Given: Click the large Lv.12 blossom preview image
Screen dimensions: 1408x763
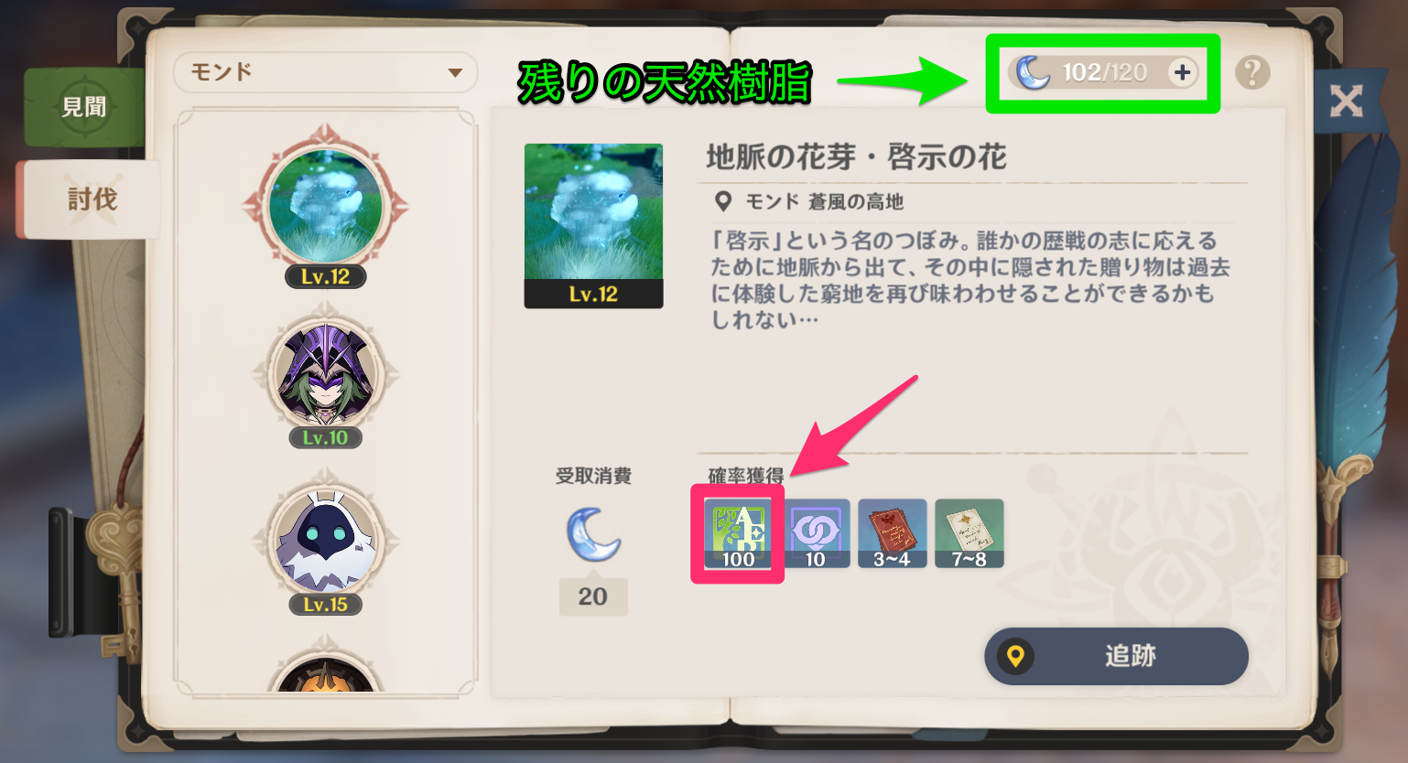Looking at the screenshot, I should pos(593,226).
